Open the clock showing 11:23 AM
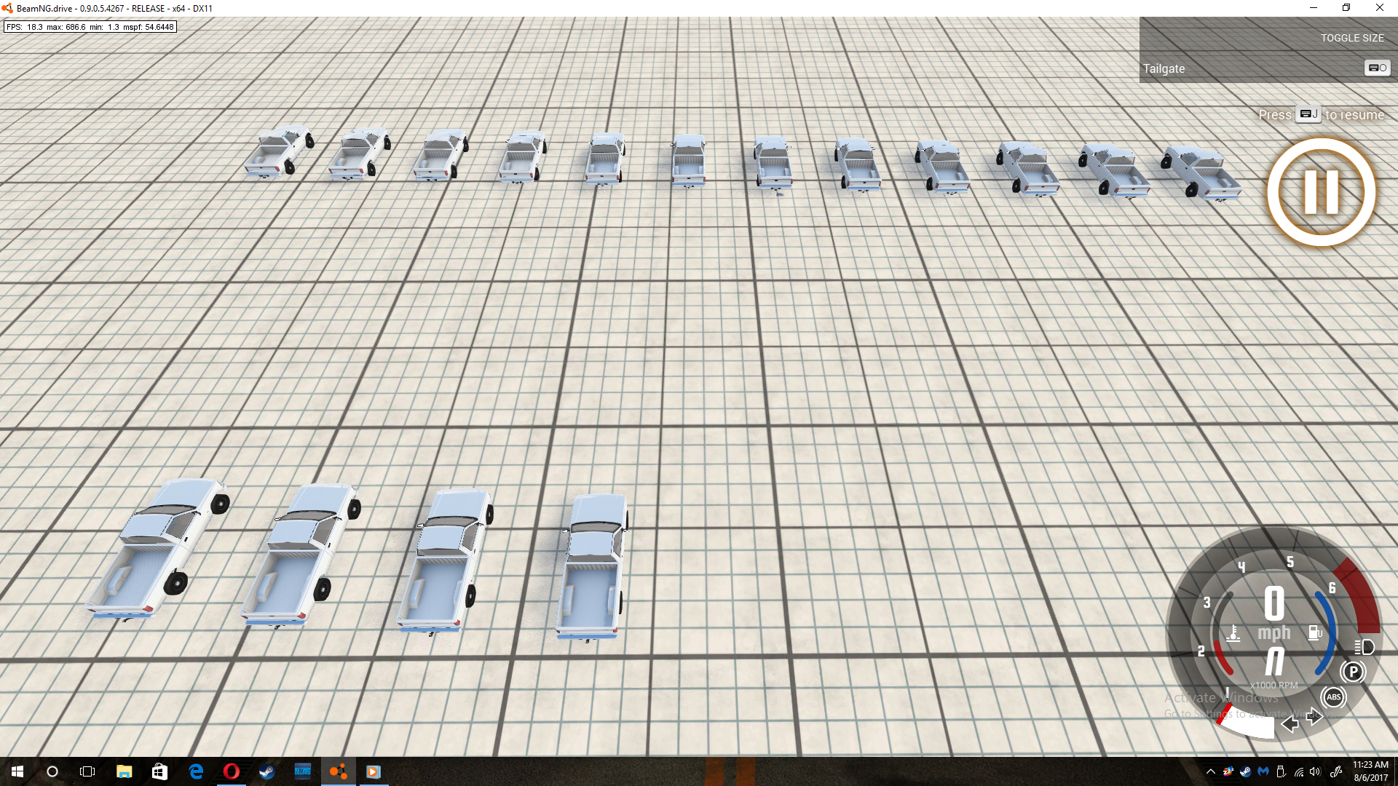Viewport: 1398px width, 786px height. click(1370, 771)
